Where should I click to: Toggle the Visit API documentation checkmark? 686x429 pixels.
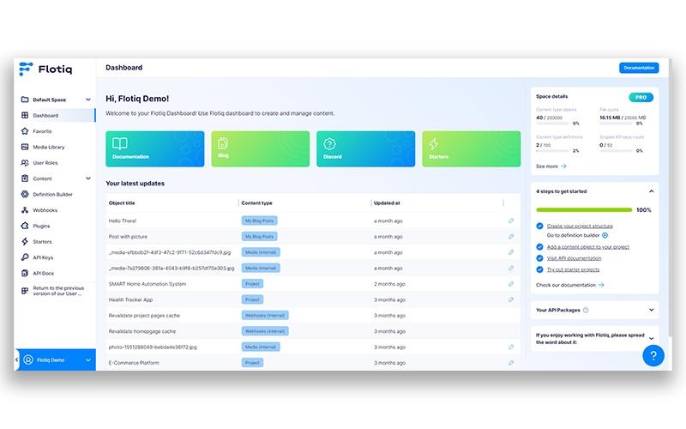[540, 258]
